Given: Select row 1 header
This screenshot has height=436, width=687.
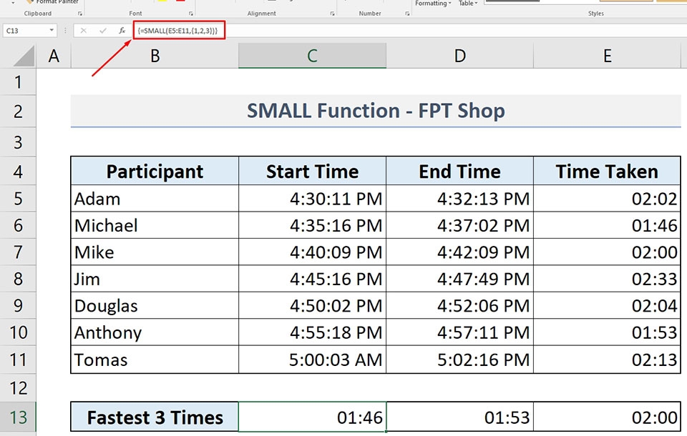Looking at the screenshot, I should click(x=18, y=82).
